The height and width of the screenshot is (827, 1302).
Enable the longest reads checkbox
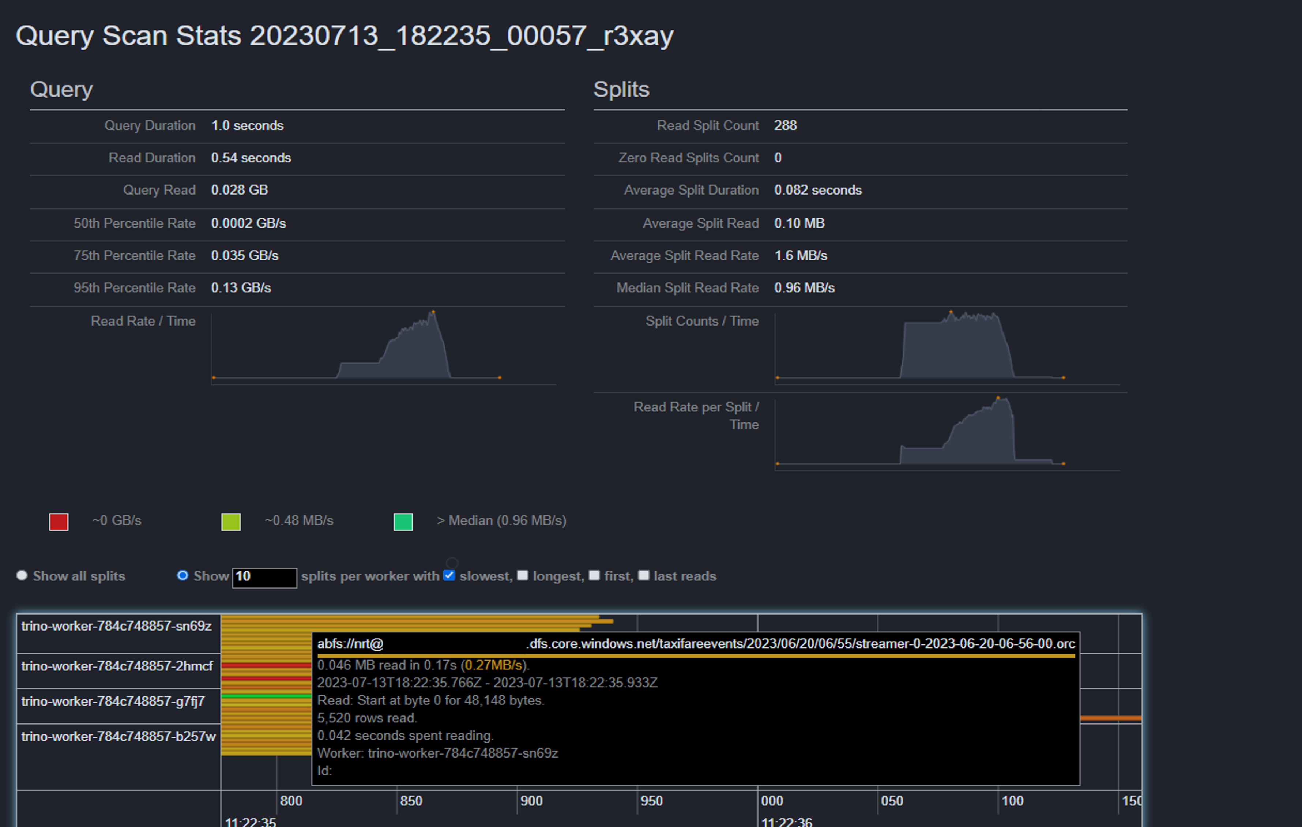click(522, 575)
